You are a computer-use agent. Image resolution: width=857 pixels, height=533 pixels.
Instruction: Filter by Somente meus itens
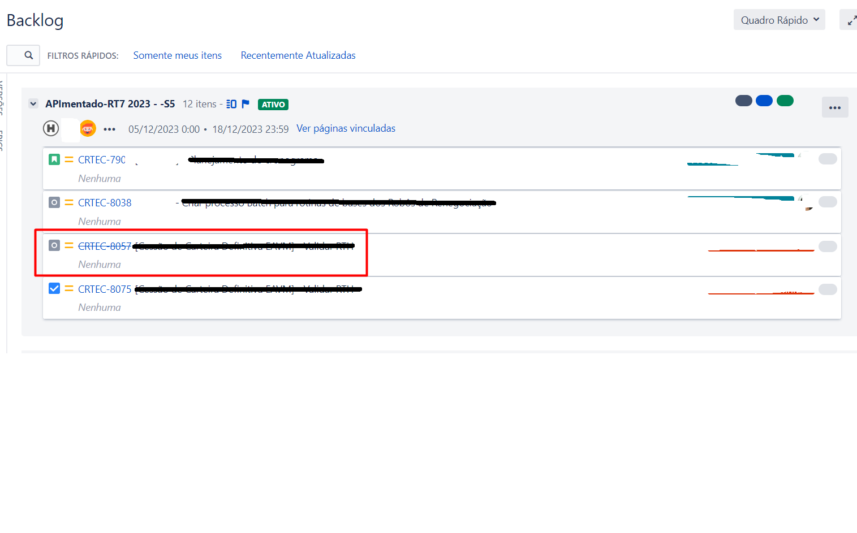point(178,55)
